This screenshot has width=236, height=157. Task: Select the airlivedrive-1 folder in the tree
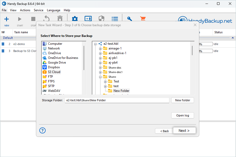[x=117, y=53]
